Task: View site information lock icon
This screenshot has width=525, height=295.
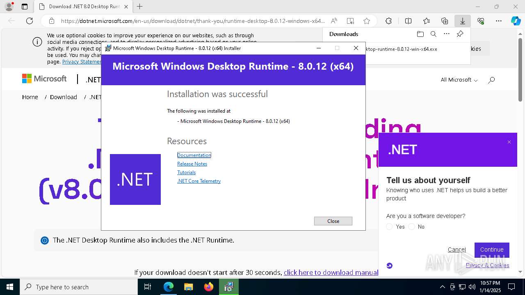Action: pyautogui.click(x=52, y=21)
